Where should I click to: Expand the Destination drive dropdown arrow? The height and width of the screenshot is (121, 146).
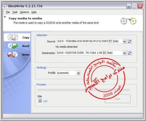pos(124,53)
